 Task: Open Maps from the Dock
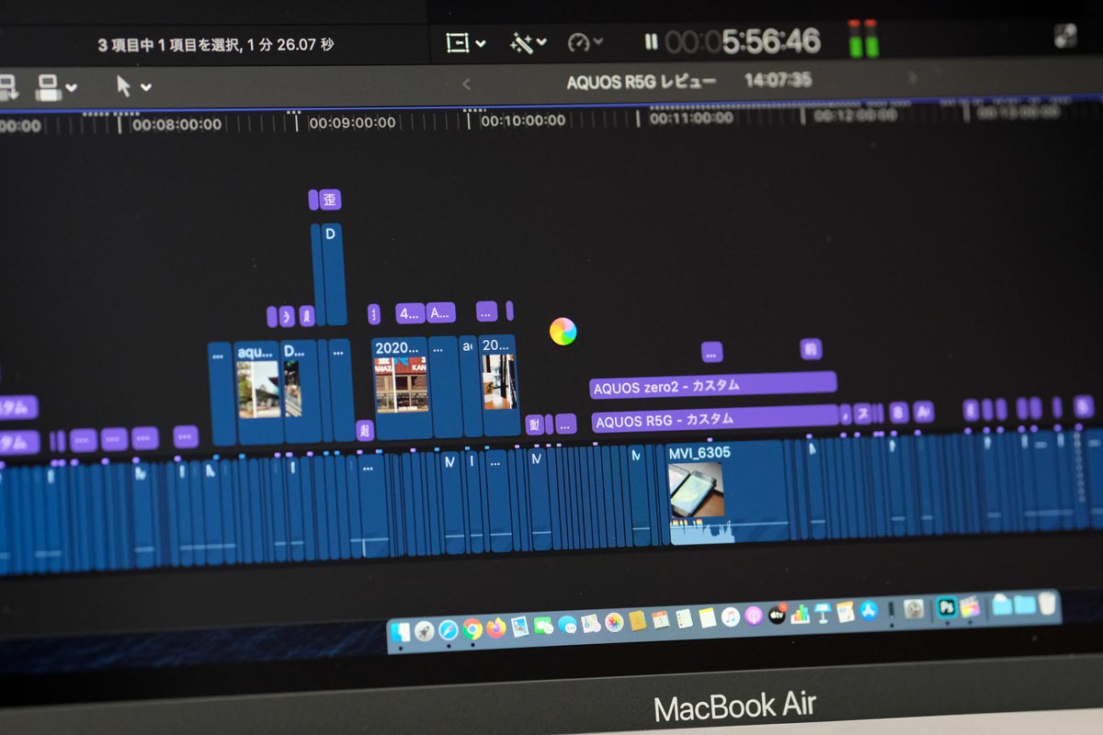pyautogui.click(x=591, y=625)
